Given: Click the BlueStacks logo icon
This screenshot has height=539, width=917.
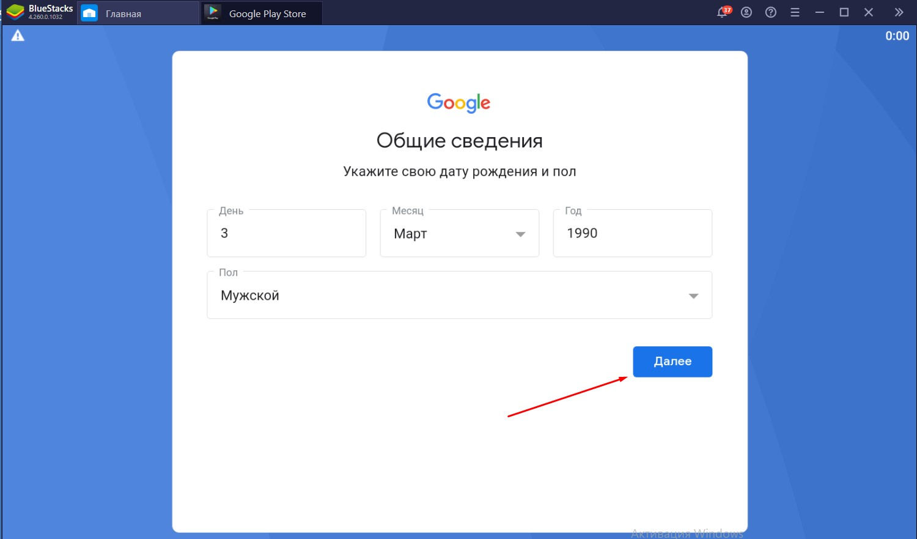Looking at the screenshot, I should [15, 12].
